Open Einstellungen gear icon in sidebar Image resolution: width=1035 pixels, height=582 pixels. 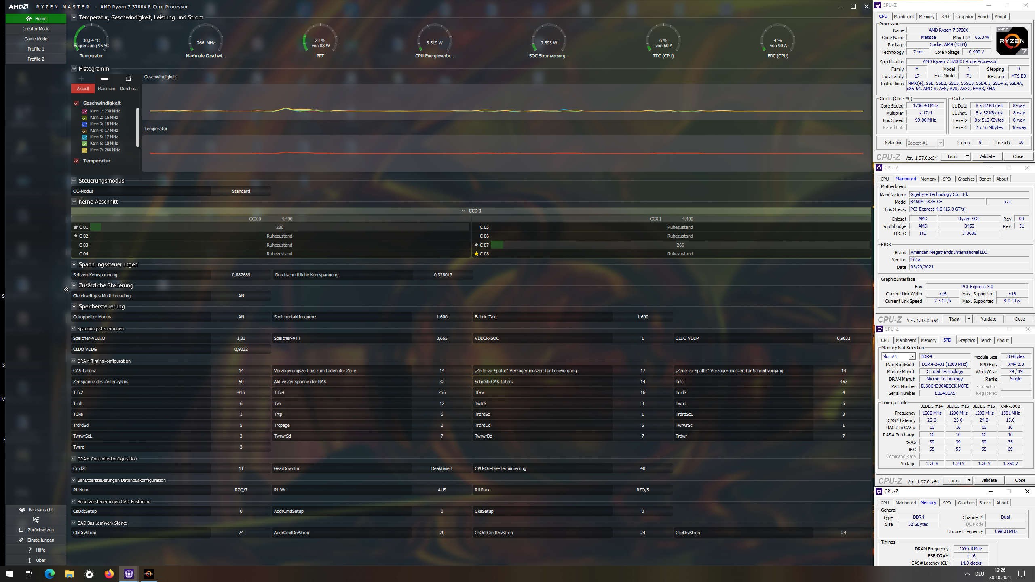click(x=21, y=540)
